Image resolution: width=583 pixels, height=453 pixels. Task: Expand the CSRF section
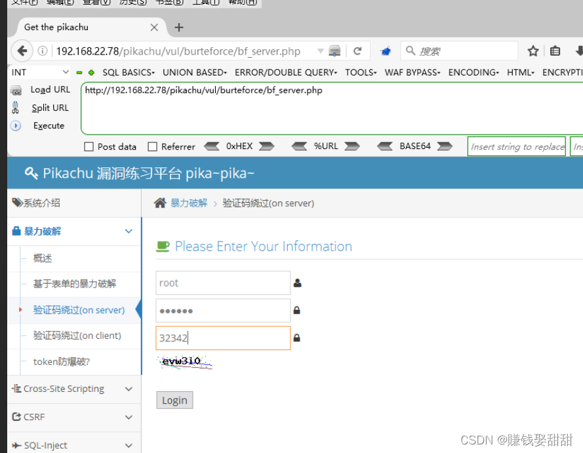(74, 418)
